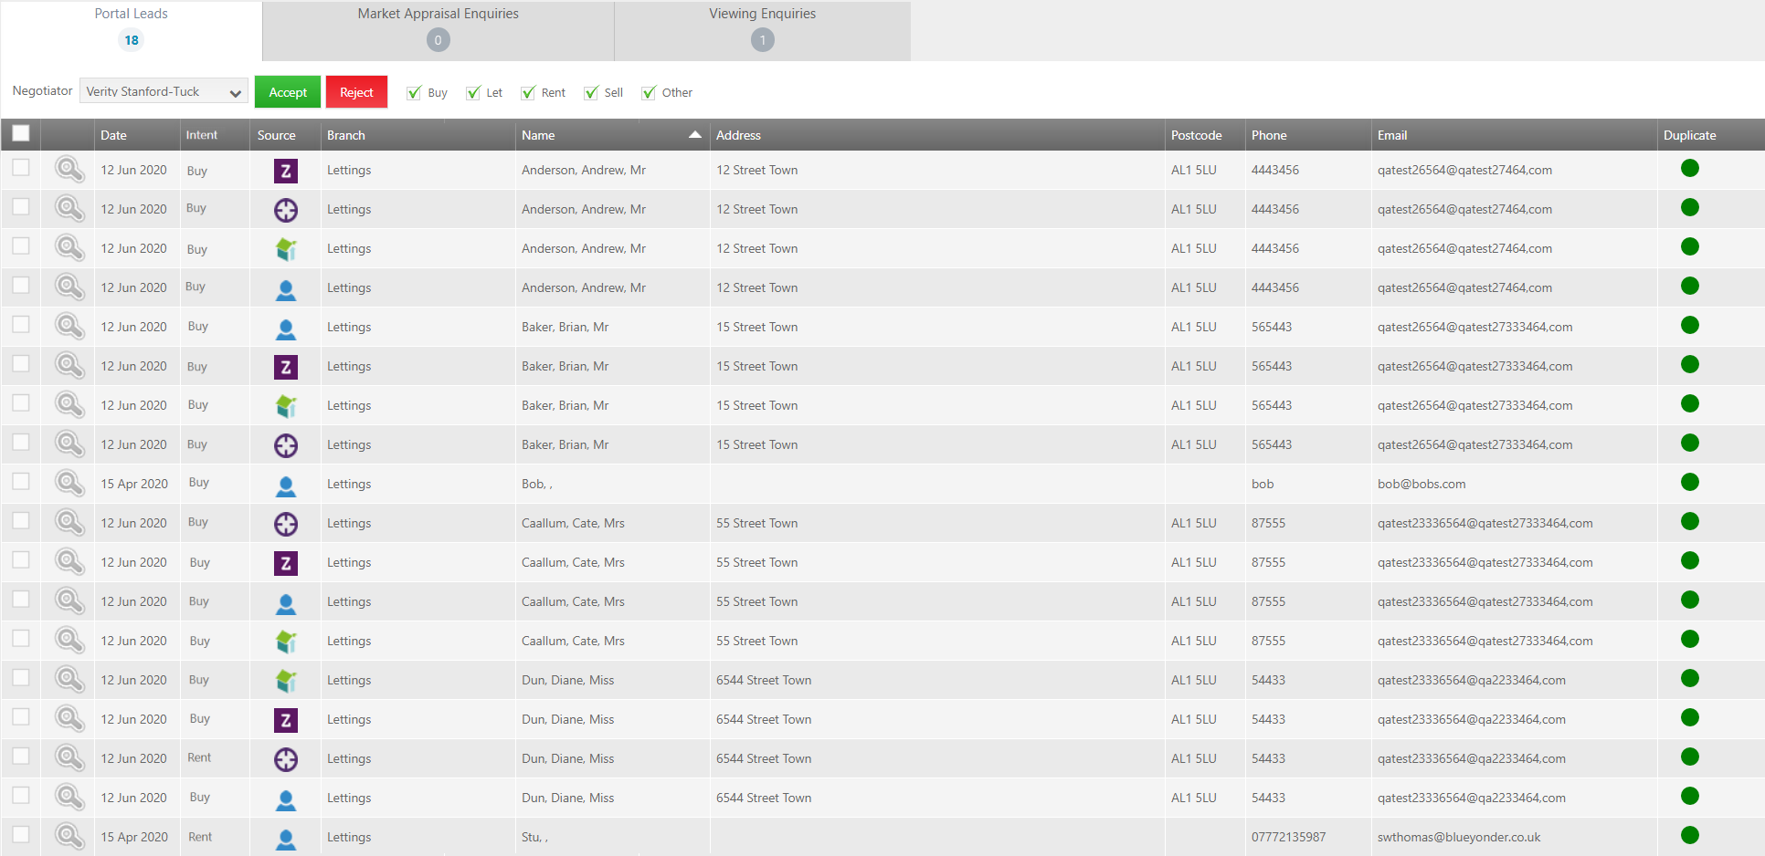
Task: Click crosshair source icon in Dun Rent row
Action: pos(286,759)
